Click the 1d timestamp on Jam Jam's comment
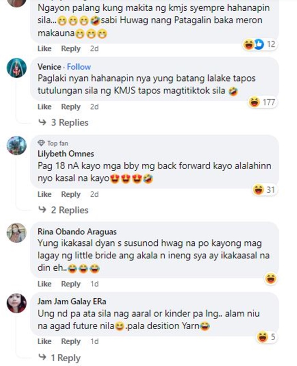 point(94,341)
